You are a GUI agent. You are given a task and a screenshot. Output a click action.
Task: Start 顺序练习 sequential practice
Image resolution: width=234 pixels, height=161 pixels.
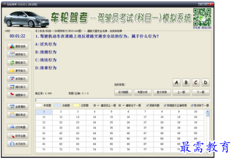pos(18,54)
